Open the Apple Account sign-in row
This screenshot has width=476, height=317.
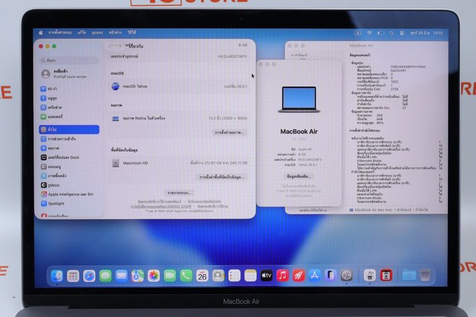tap(69, 74)
